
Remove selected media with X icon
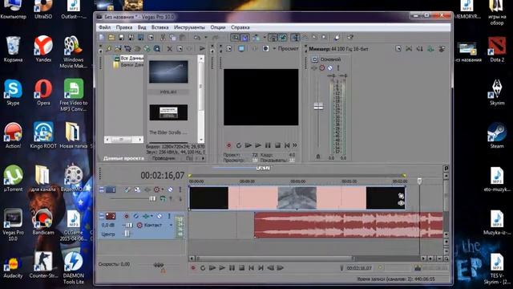(x=170, y=49)
